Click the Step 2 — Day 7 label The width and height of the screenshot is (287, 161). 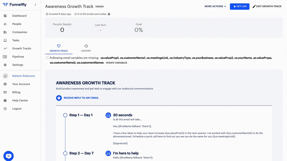coord(81,153)
